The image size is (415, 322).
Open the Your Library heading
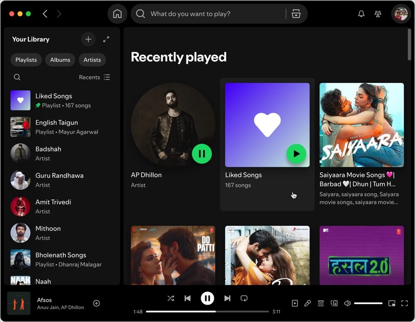pyautogui.click(x=31, y=39)
